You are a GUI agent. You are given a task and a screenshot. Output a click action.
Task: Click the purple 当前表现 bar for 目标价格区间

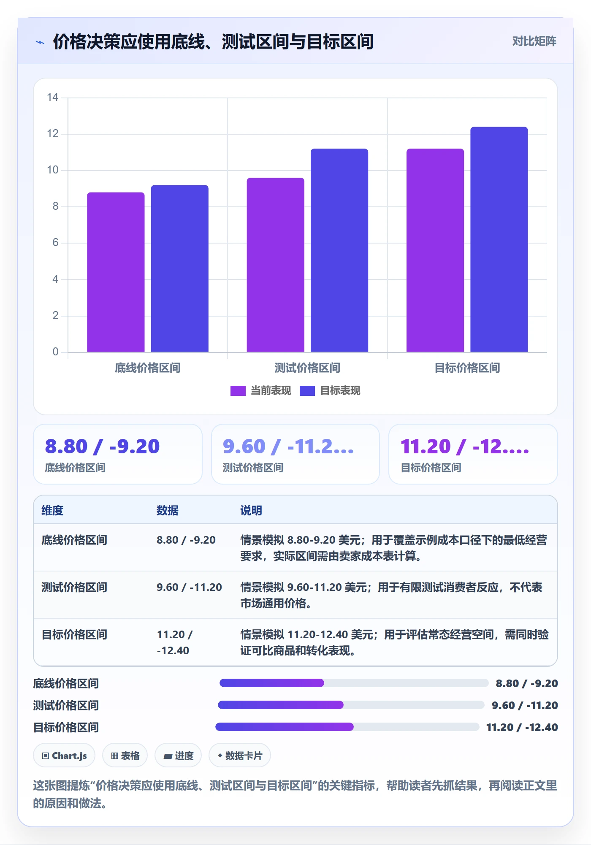tap(435, 250)
